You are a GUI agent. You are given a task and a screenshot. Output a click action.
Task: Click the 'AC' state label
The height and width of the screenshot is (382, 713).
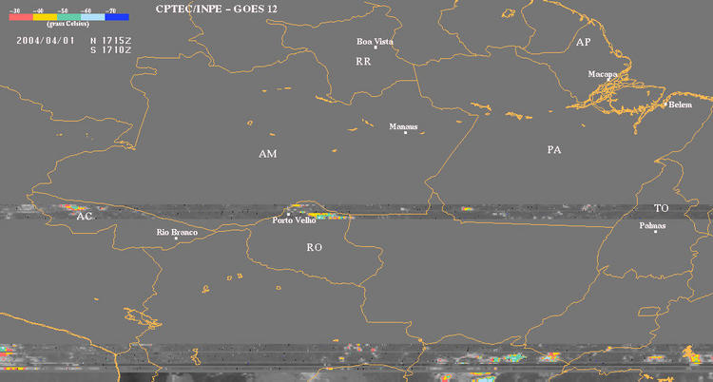(x=85, y=217)
